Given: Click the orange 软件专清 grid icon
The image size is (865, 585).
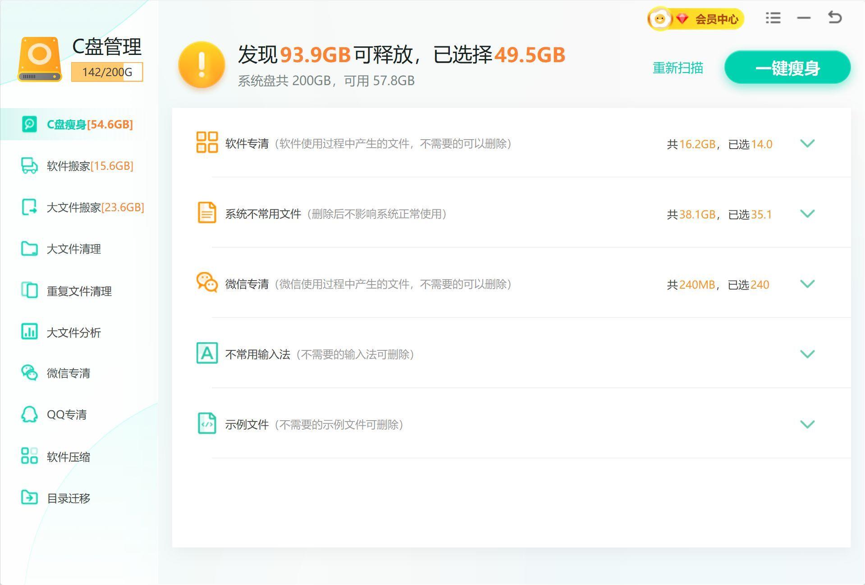Looking at the screenshot, I should pos(207,142).
